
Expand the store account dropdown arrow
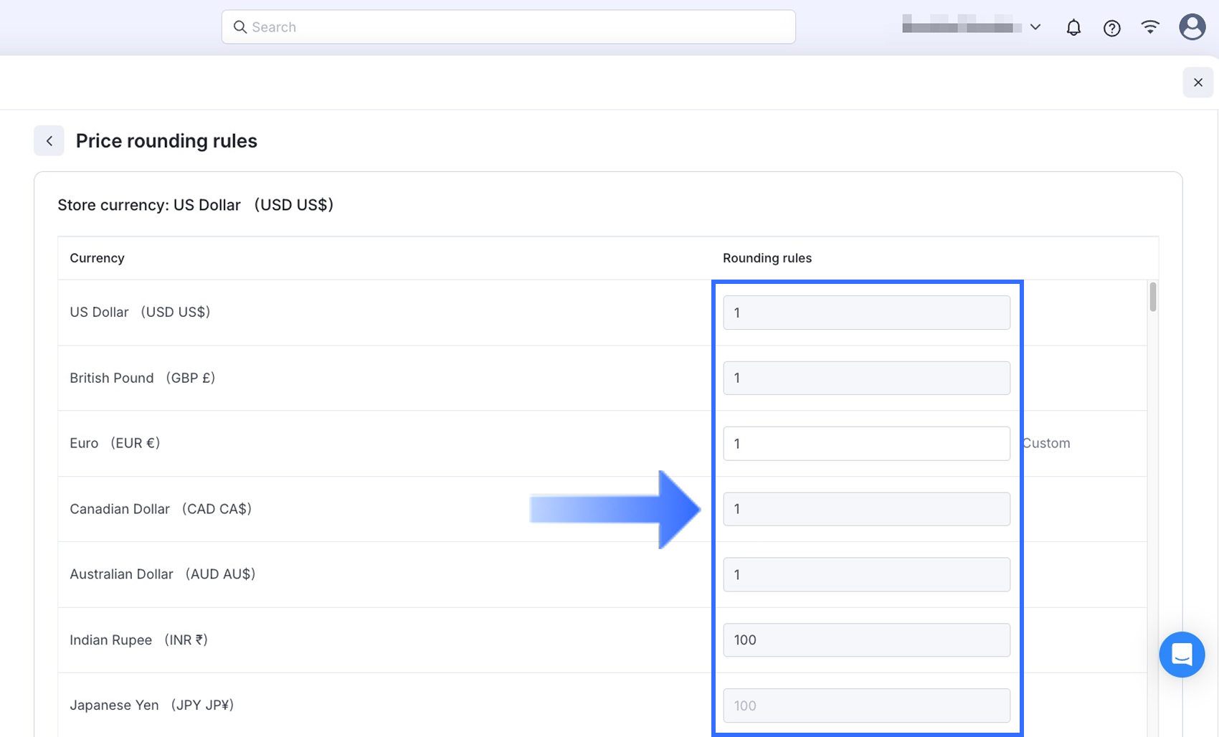coord(1035,27)
